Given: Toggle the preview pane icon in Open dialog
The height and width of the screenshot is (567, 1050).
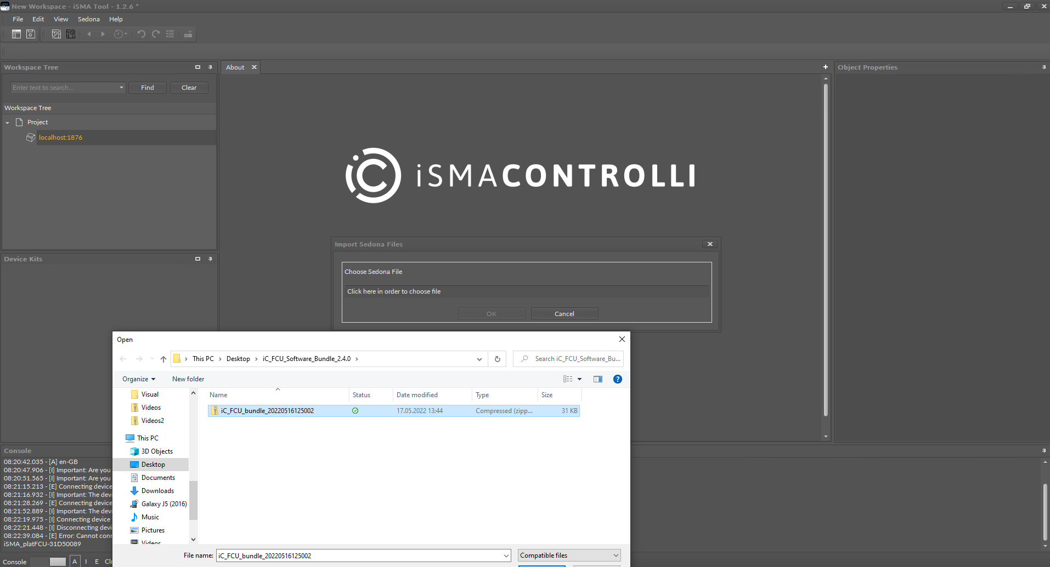Looking at the screenshot, I should point(597,379).
